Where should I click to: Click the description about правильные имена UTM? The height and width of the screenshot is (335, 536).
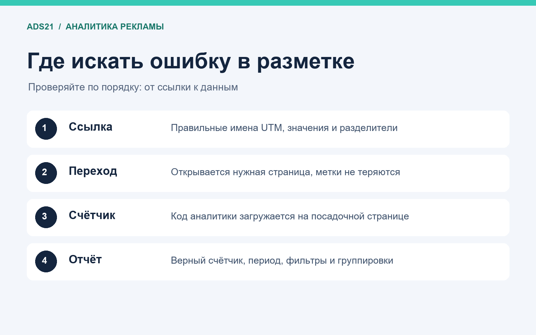point(284,128)
